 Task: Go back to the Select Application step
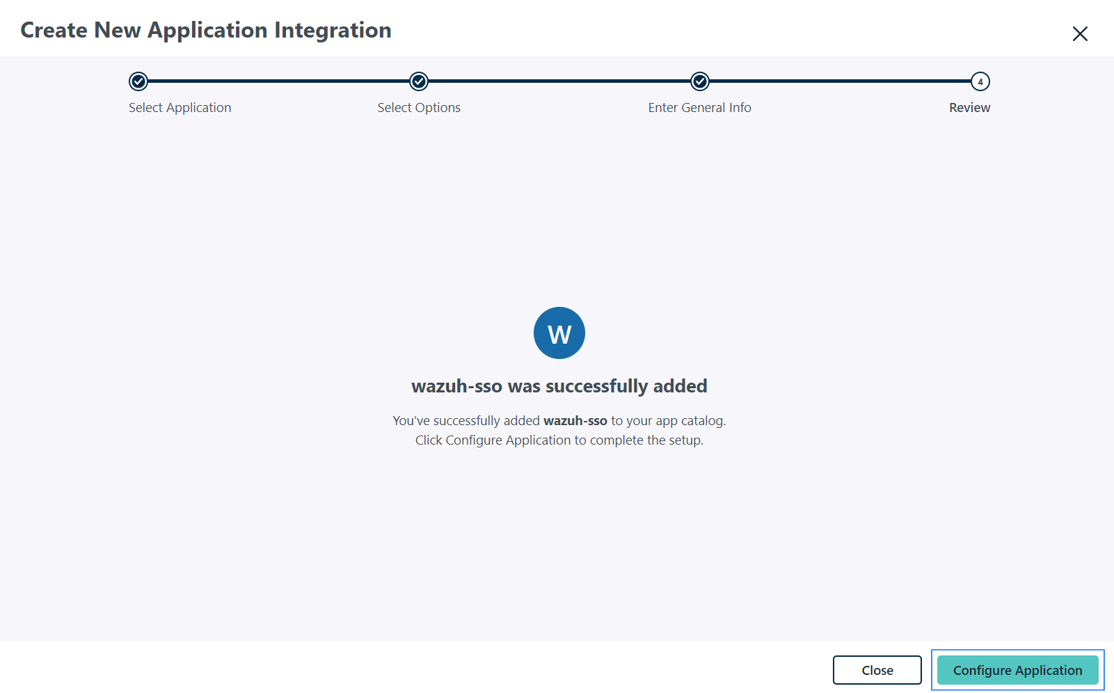pyautogui.click(x=180, y=107)
